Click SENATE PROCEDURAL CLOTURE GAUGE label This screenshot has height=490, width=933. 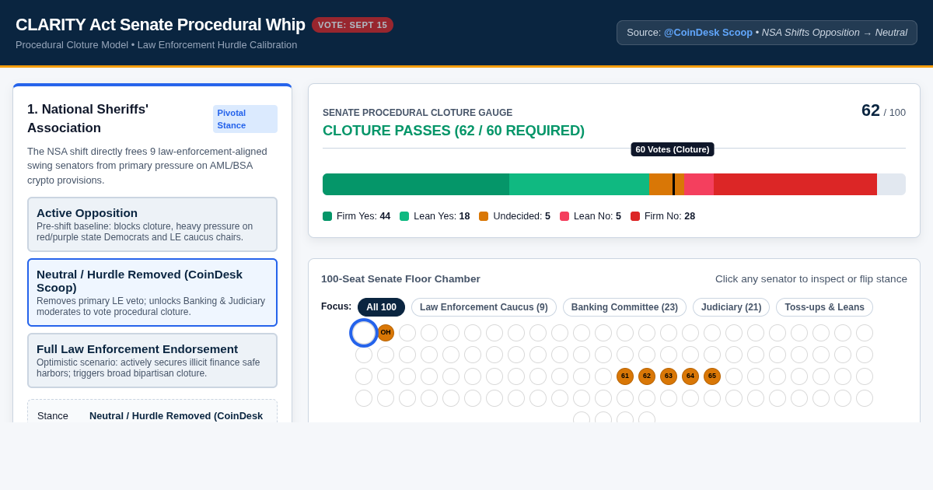pyautogui.click(x=418, y=113)
